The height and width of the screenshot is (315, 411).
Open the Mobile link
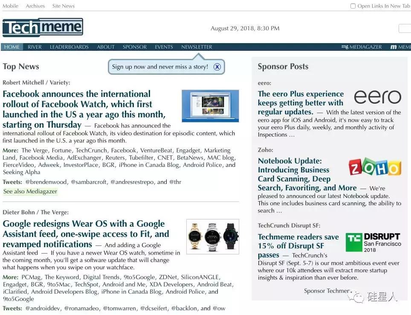point(11,6)
